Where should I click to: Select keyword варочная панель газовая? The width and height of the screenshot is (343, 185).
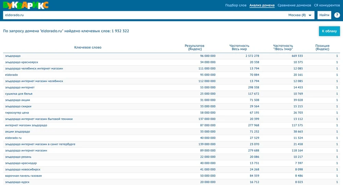23,176
